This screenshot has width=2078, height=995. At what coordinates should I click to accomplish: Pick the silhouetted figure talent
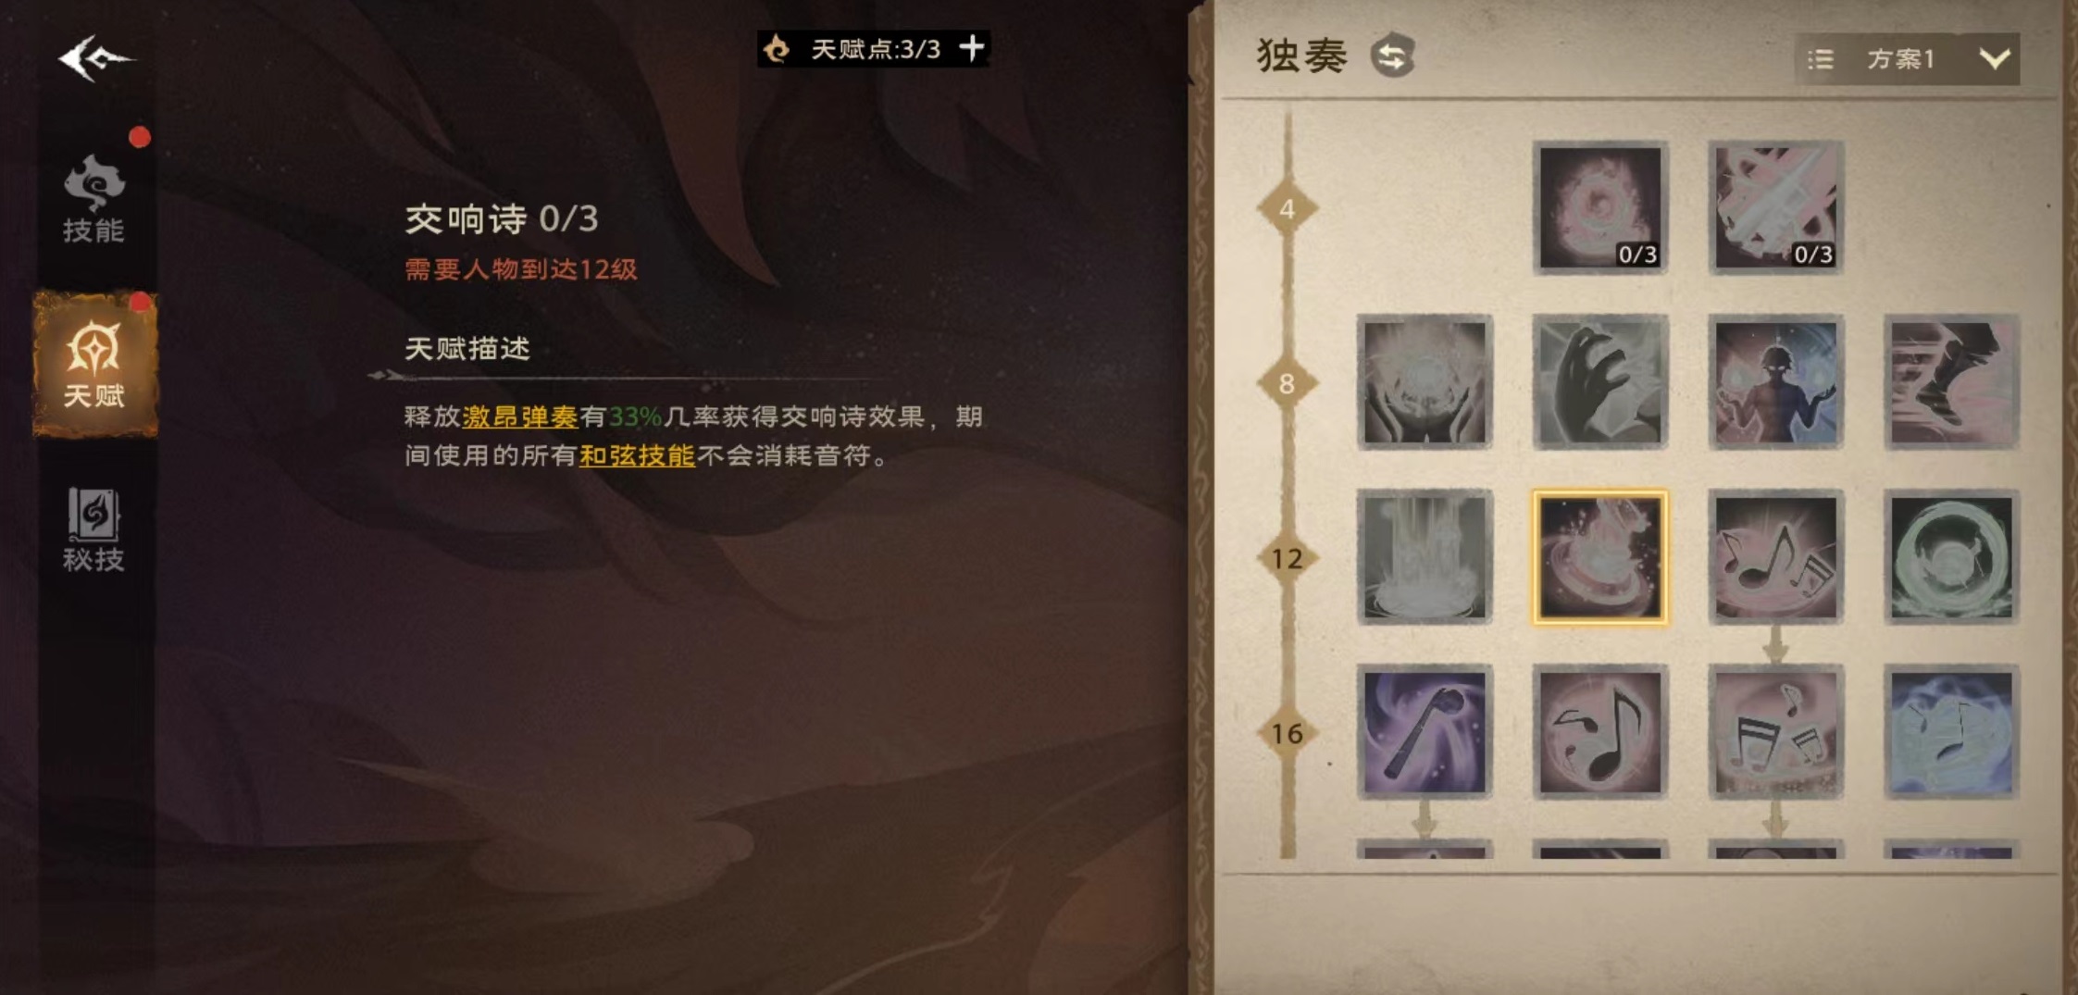[x=1775, y=382]
